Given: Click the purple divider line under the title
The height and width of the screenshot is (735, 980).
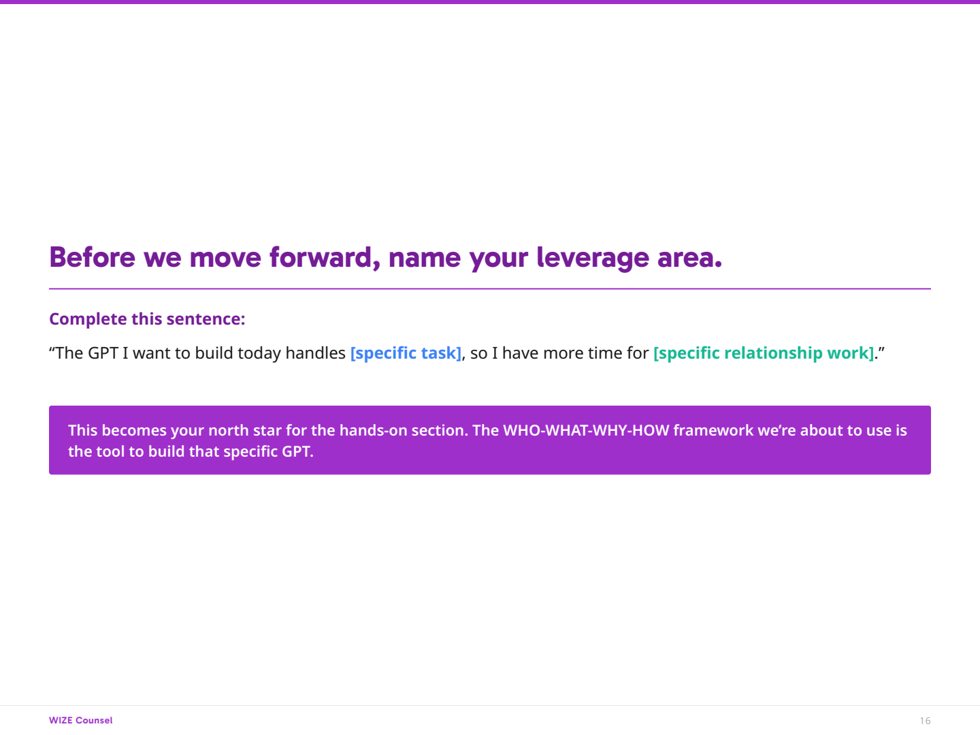Looking at the screenshot, I should [x=490, y=289].
